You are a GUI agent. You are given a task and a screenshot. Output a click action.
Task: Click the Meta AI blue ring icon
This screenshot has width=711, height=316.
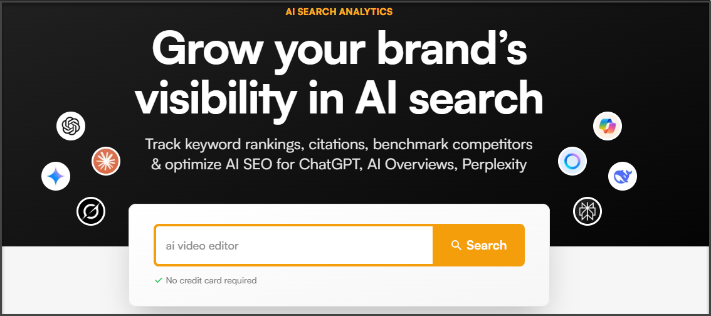(572, 162)
